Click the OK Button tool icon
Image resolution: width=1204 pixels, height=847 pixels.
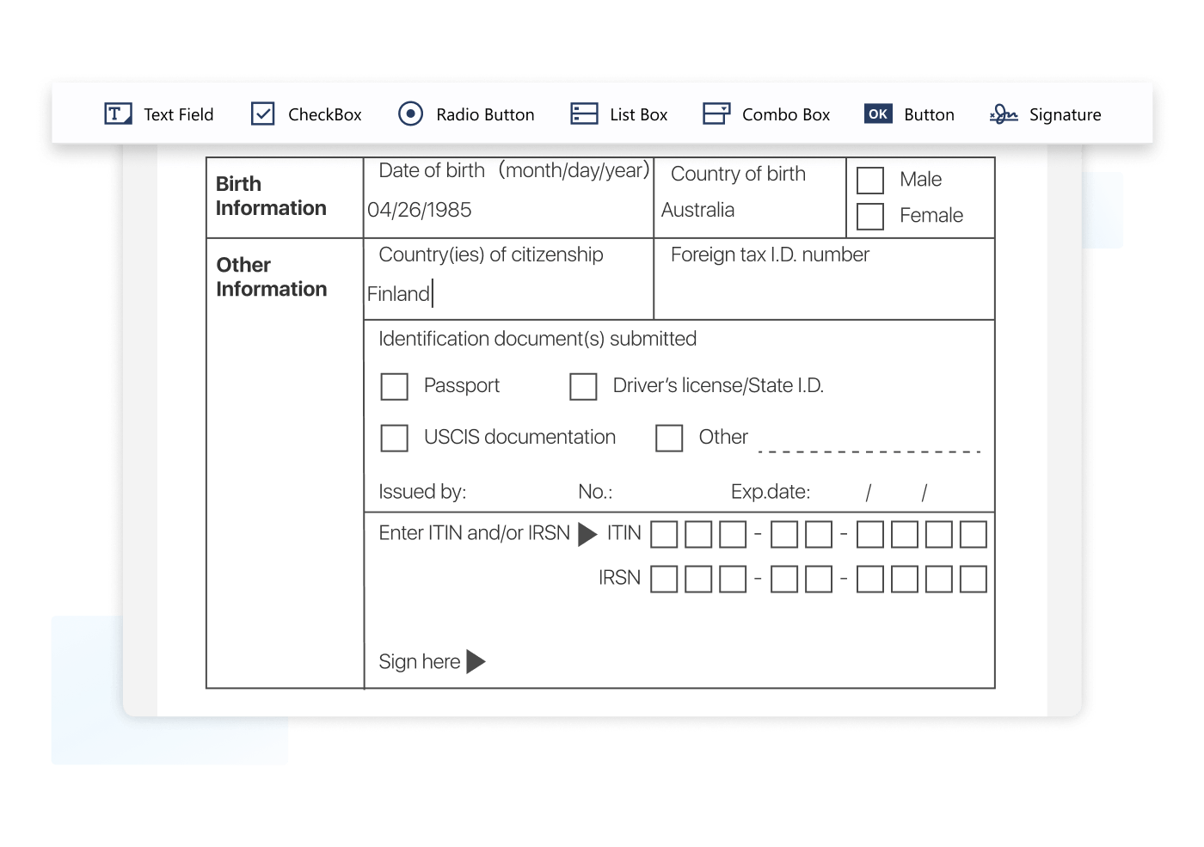coord(878,114)
